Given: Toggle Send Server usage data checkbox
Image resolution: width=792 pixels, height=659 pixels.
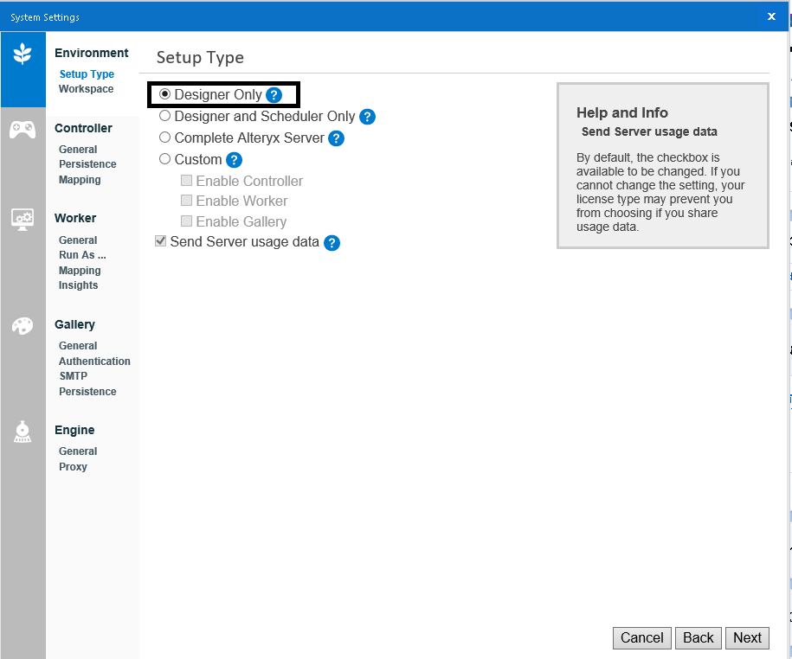Looking at the screenshot, I should click(161, 241).
